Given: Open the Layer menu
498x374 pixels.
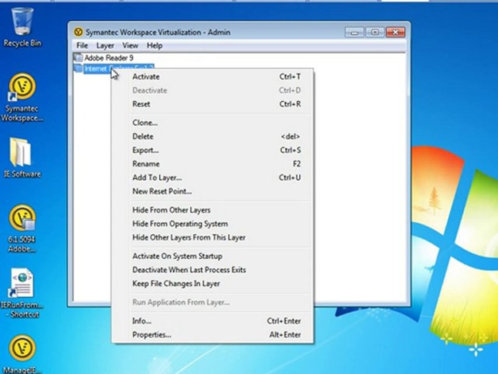Looking at the screenshot, I should tap(105, 46).
